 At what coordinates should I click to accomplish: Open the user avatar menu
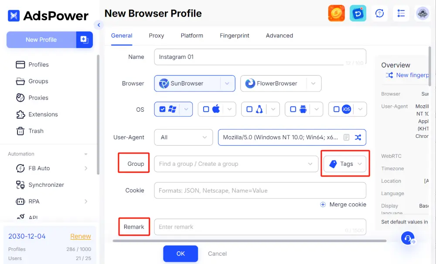click(x=422, y=13)
